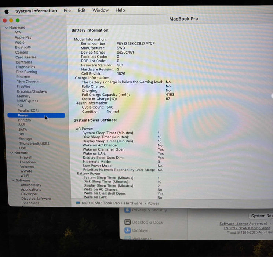Select Apple Pay in the sidebar
This screenshot has height=257, width=273.
pos(23,37)
